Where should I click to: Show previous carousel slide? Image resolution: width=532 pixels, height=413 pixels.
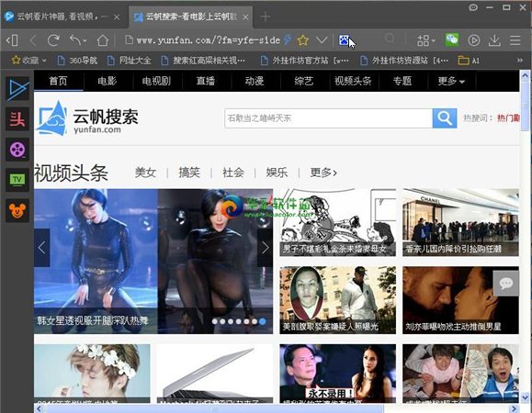41,248
